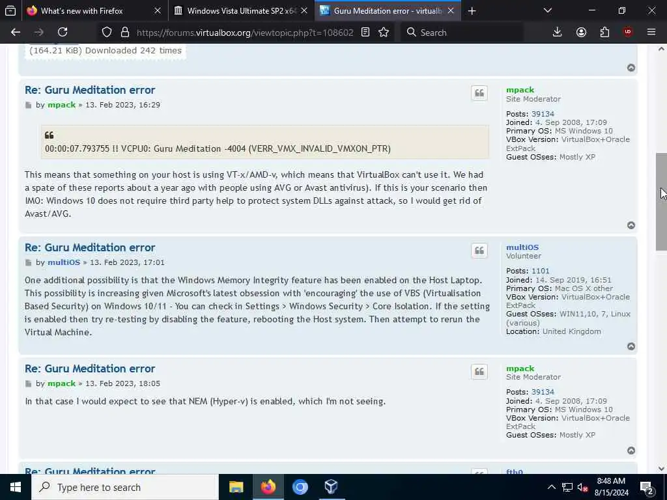View mpack's 39134 posts link
This screenshot has width=667, height=500.
click(543, 114)
